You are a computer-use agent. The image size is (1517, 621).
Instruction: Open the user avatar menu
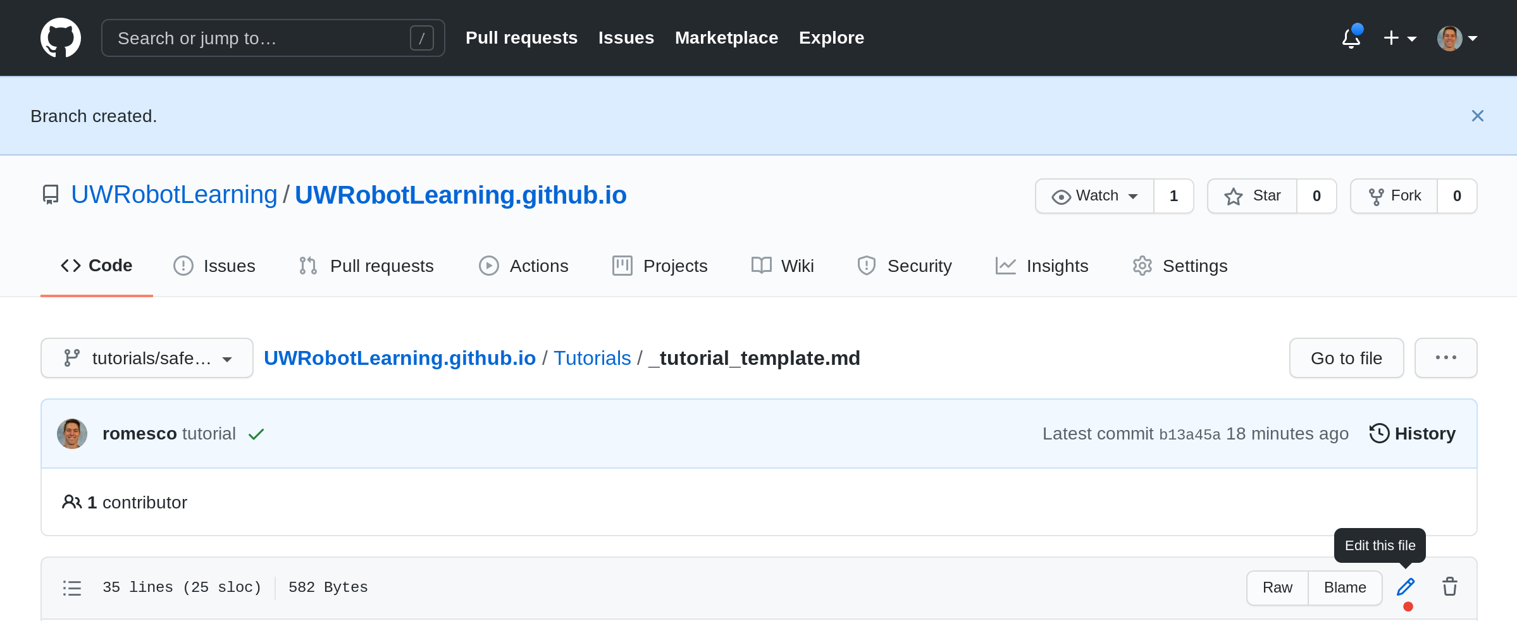pyautogui.click(x=1457, y=38)
